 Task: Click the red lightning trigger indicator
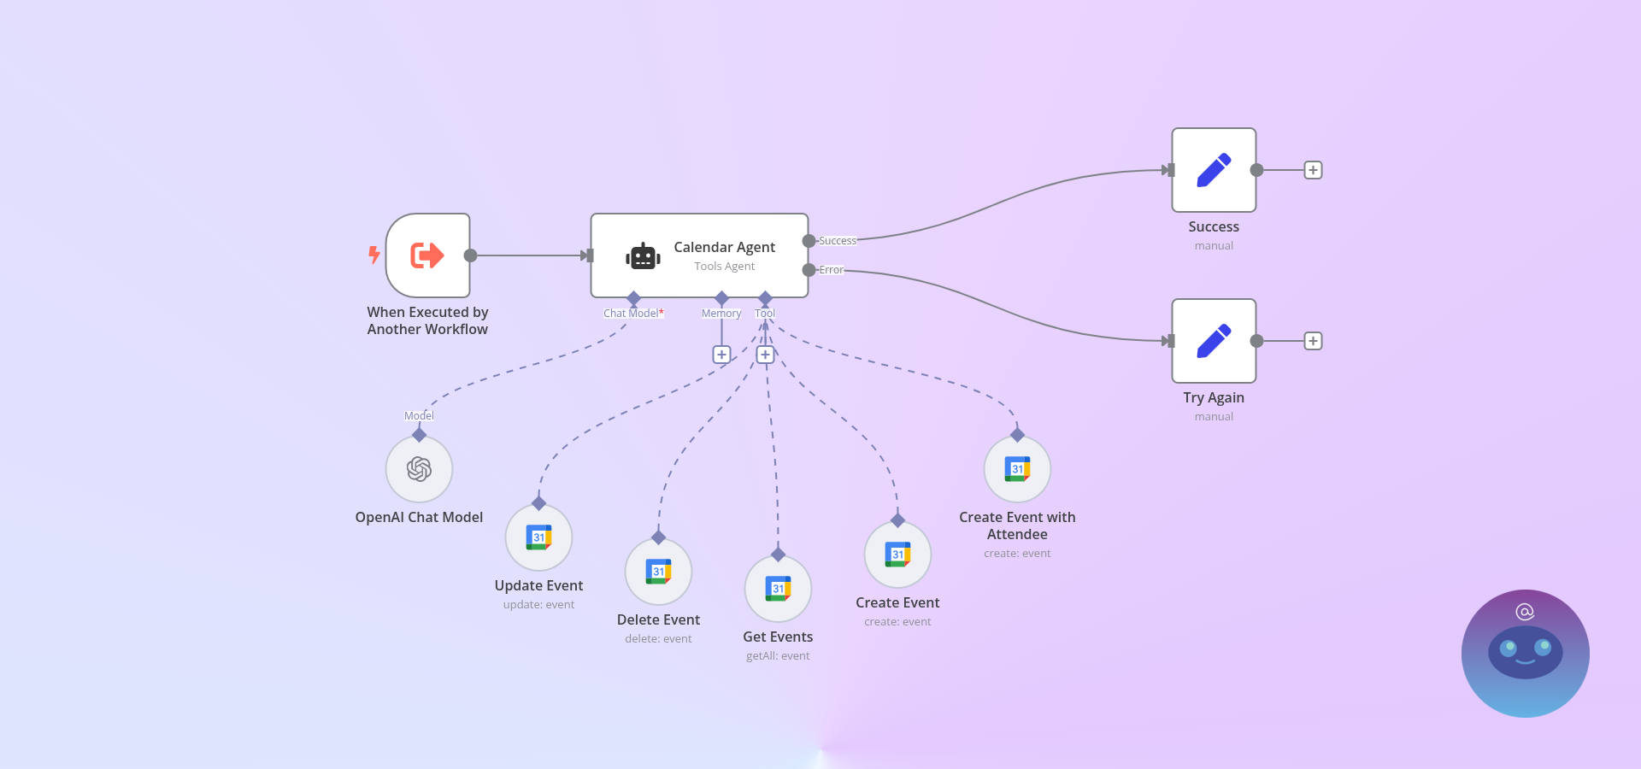tap(373, 255)
